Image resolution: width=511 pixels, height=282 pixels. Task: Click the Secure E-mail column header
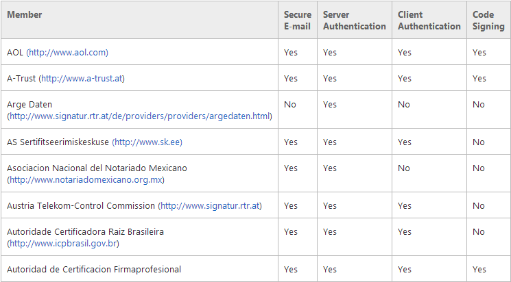298,20
